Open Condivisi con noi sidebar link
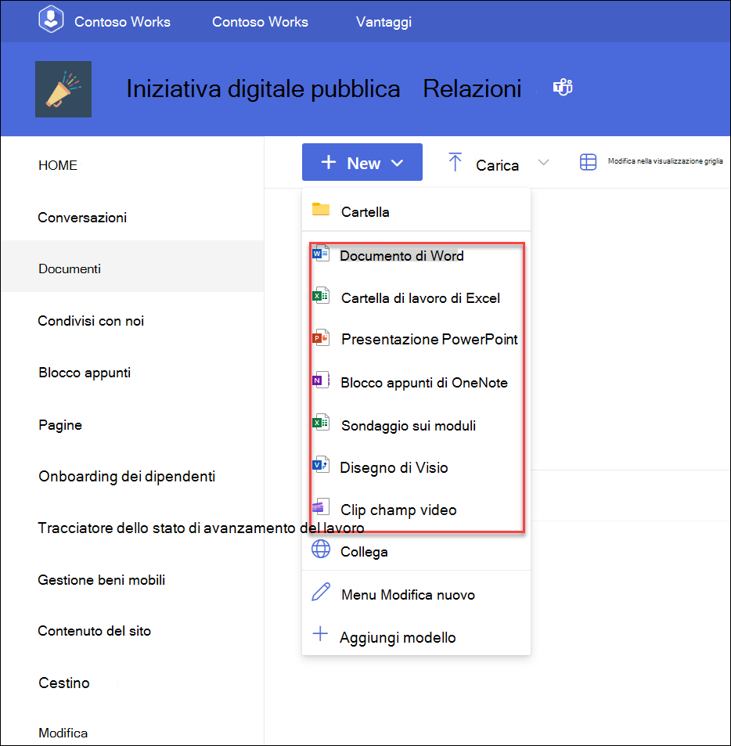The width and height of the screenshot is (731, 746). [91, 321]
